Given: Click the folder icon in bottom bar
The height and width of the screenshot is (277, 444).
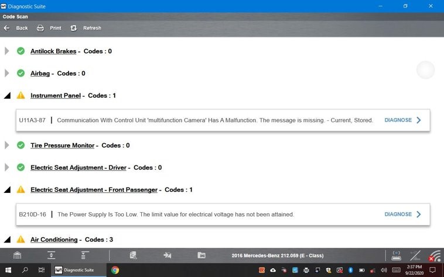Looking at the screenshot, I should [201, 255].
